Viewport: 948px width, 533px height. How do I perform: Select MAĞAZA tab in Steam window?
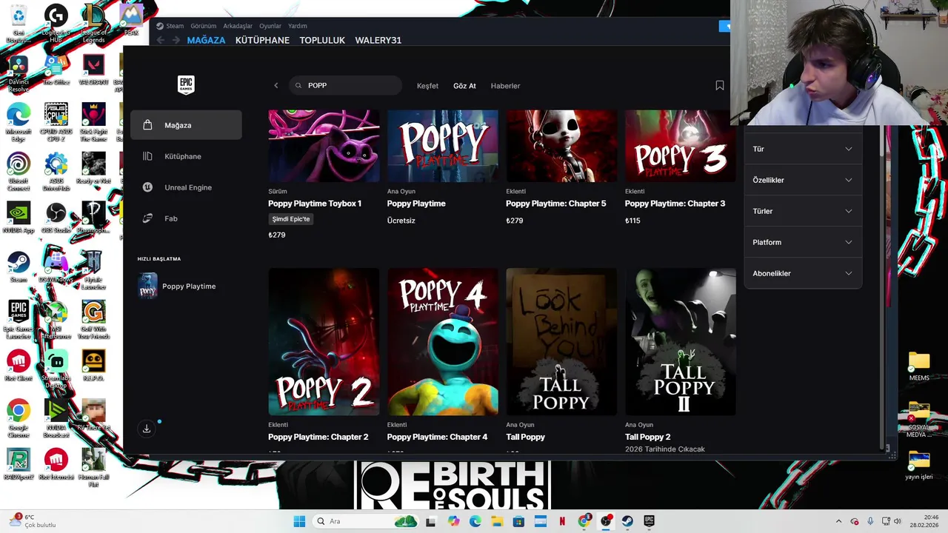(206, 40)
